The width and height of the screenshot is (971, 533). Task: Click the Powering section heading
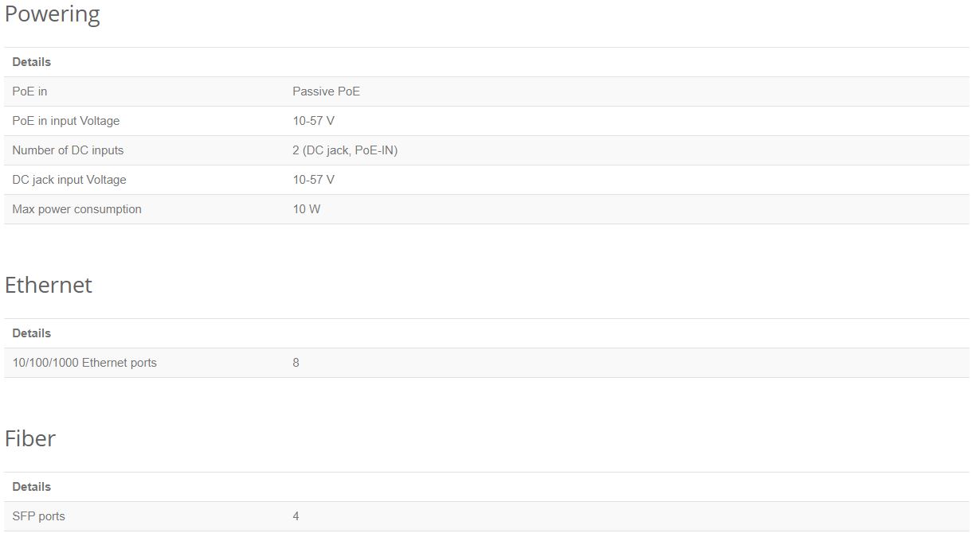click(53, 15)
